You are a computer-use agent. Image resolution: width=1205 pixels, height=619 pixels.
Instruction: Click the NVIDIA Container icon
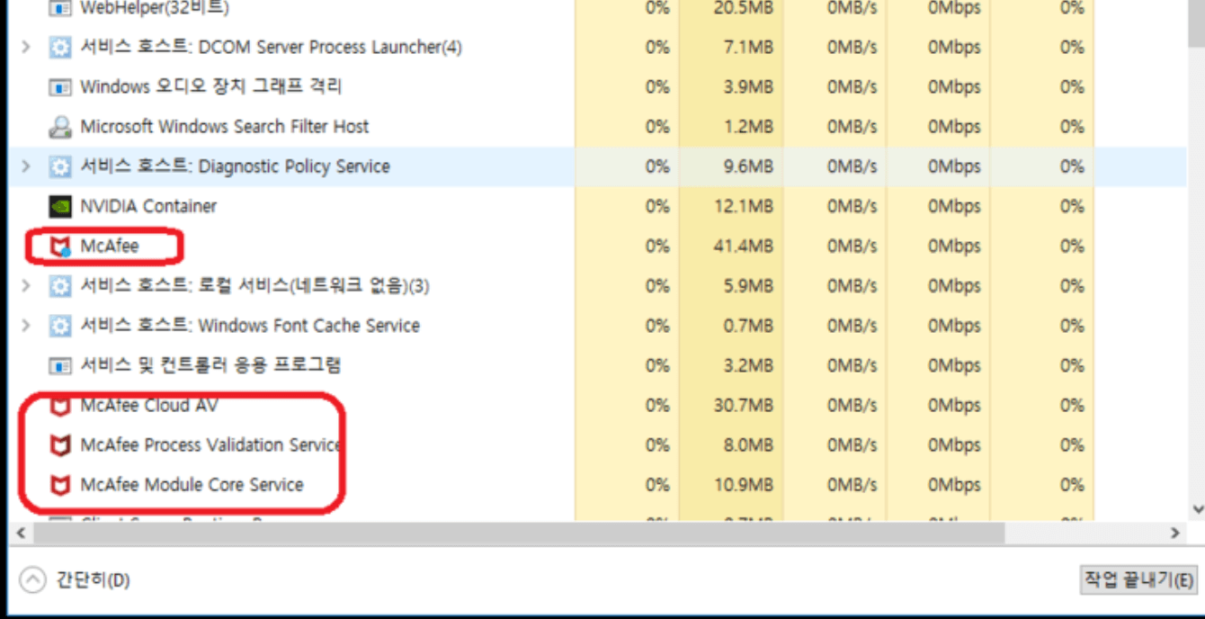[59, 206]
